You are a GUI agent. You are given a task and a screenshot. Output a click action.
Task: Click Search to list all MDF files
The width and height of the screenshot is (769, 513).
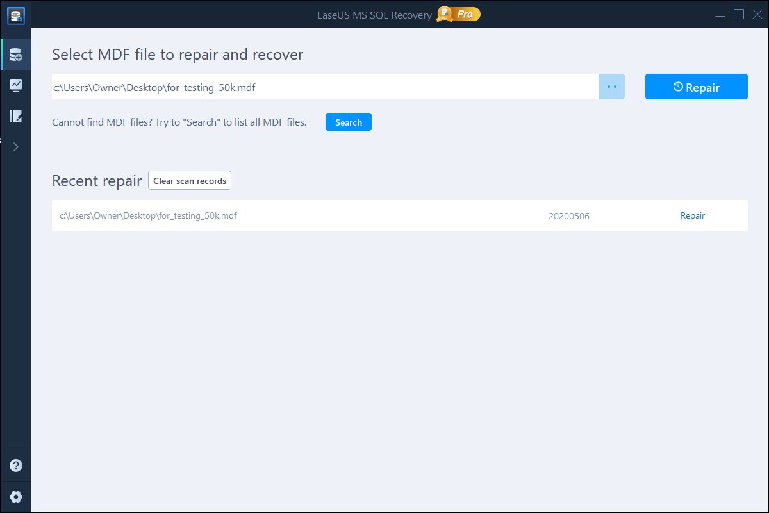(349, 122)
